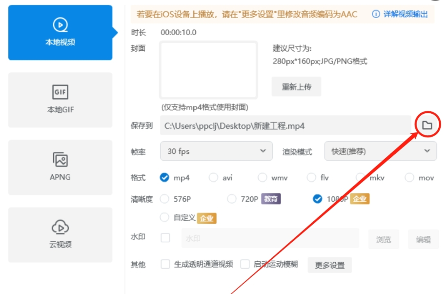Click the info icon next to 详解视频输出
This screenshot has width=447, height=294.
[x=376, y=14]
